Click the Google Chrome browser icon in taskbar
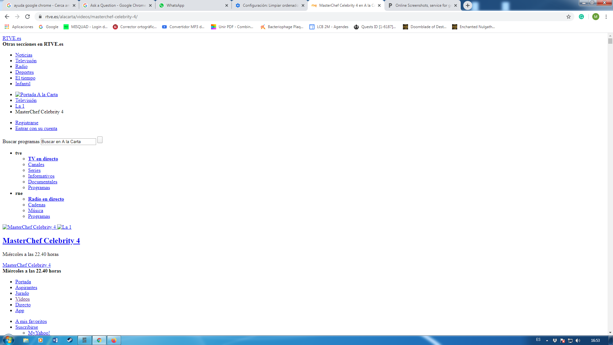The image size is (613, 345). point(99,340)
